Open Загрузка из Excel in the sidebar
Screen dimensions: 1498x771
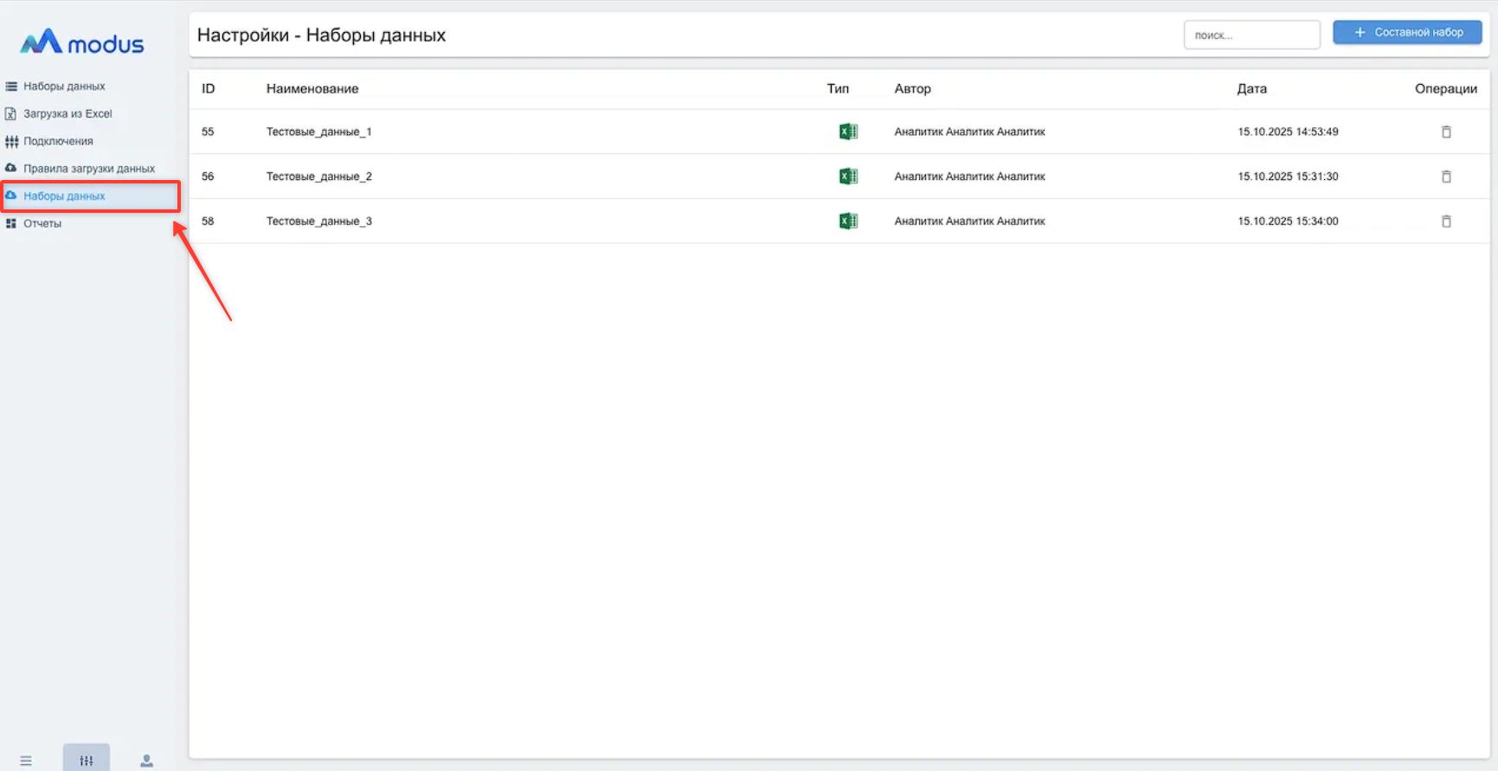(x=68, y=114)
